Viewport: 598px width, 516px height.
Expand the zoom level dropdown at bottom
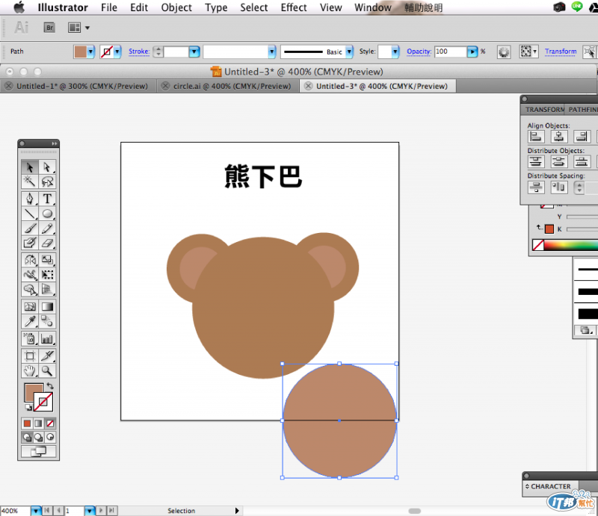(x=36, y=511)
